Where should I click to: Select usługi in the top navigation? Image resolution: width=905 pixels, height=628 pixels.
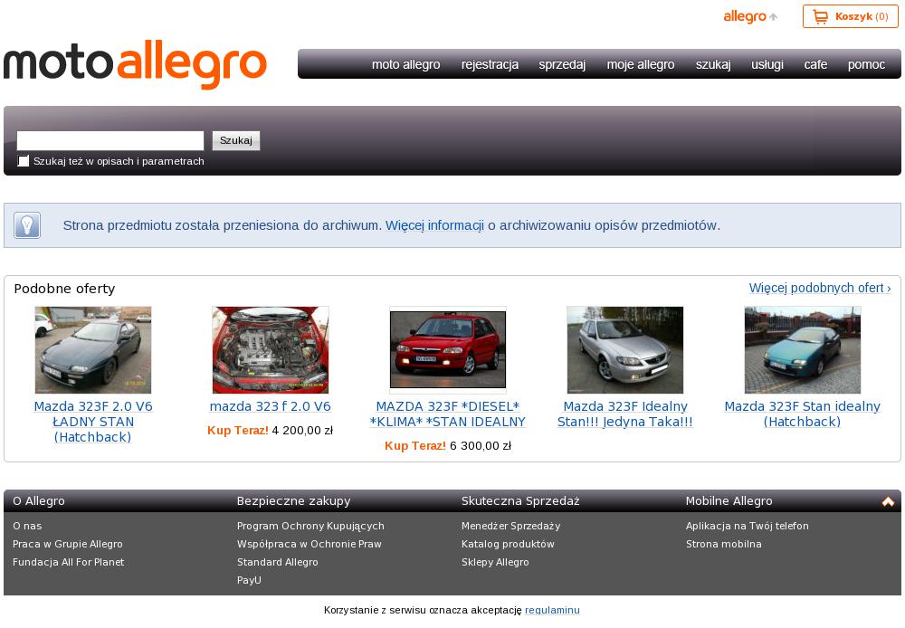point(767,64)
